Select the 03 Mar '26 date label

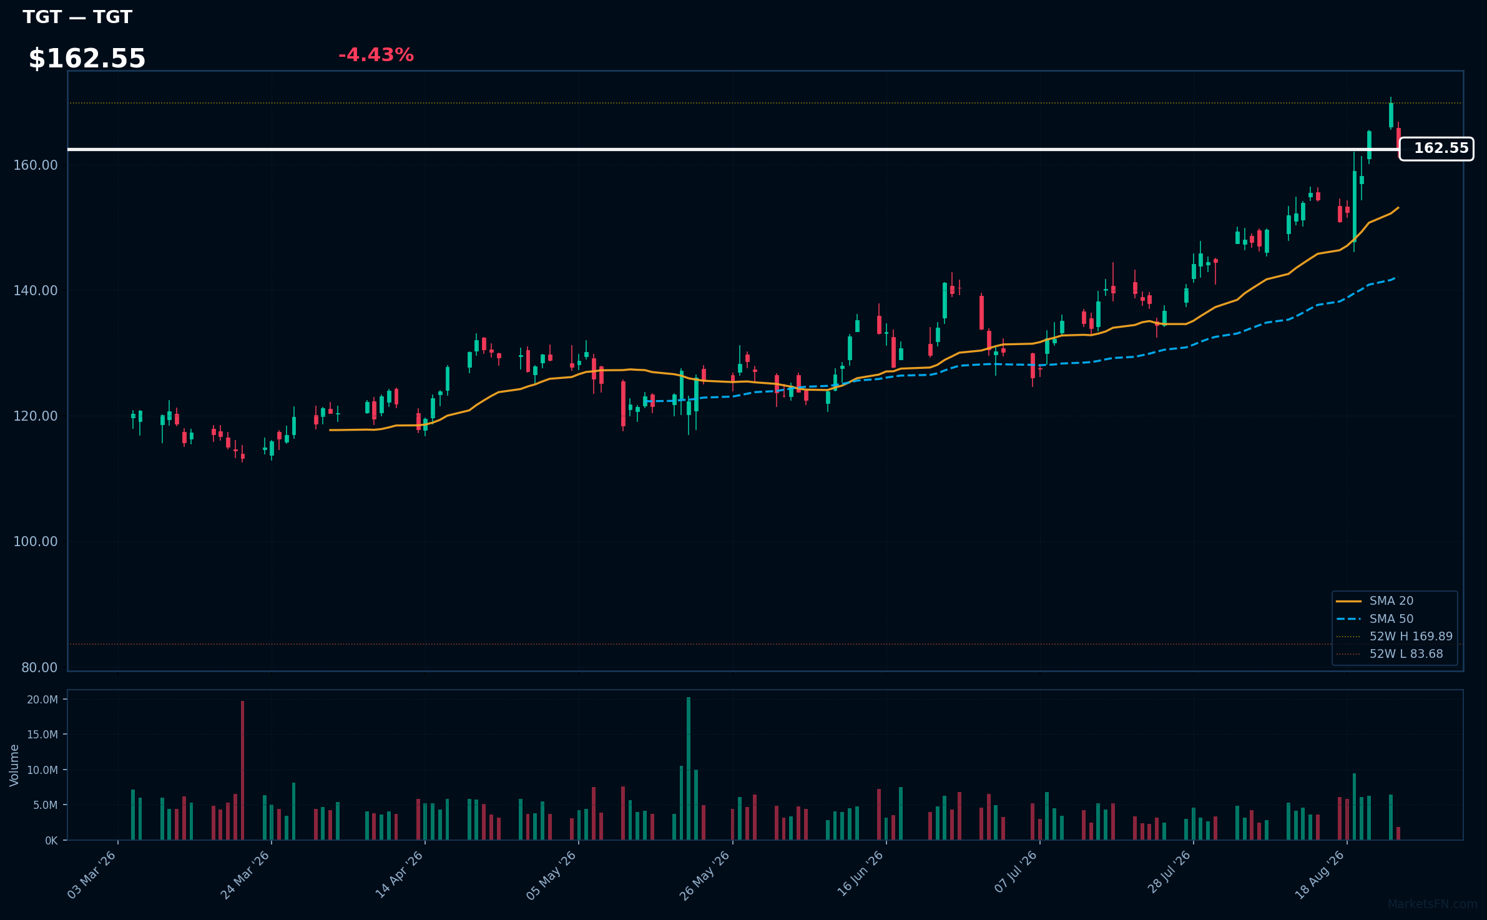coord(92,874)
